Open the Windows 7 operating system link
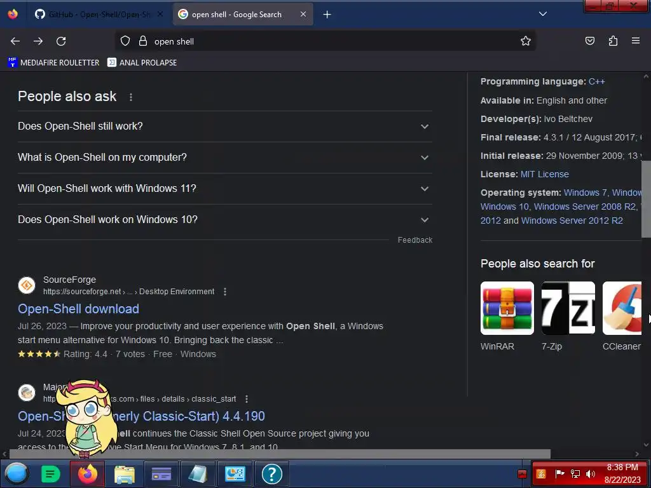Screen dimensions: 651x488 click(585, 193)
